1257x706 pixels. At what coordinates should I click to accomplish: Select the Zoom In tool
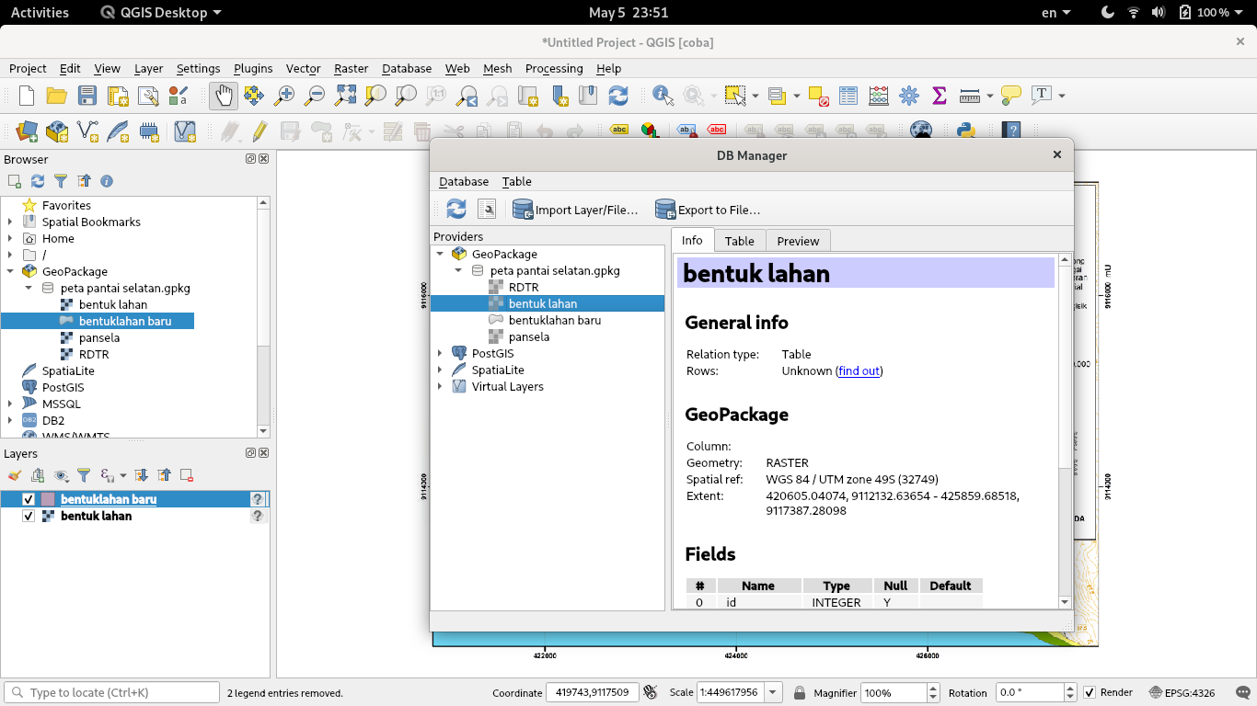tap(284, 95)
